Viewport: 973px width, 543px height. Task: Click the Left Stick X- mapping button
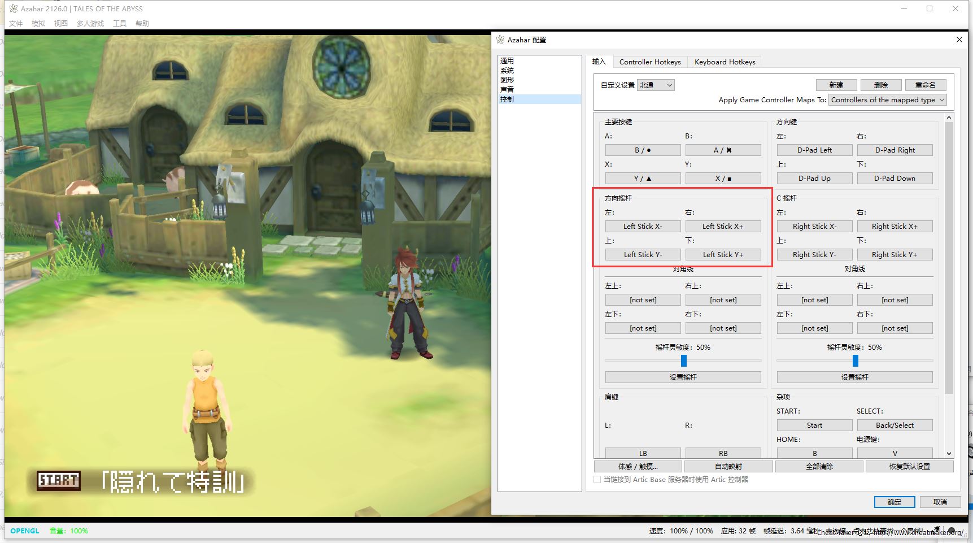pos(643,227)
